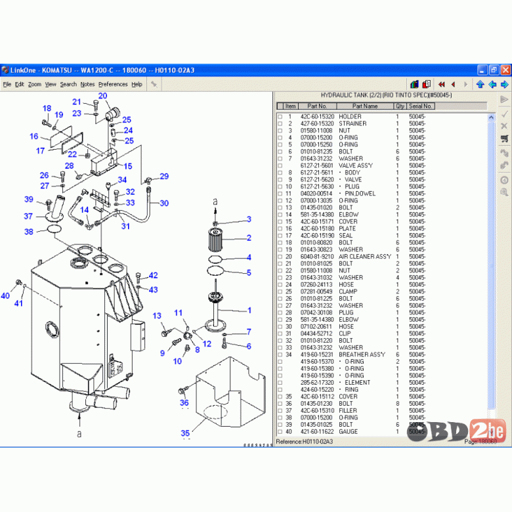The height and width of the screenshot is (512, 512).
Task: Open the bookshelf library icon
Action: 414,85
